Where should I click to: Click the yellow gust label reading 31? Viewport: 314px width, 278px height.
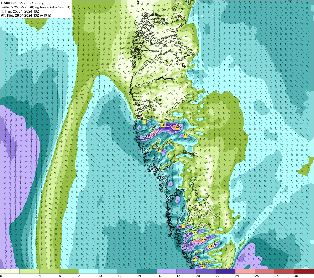[183, 226]
